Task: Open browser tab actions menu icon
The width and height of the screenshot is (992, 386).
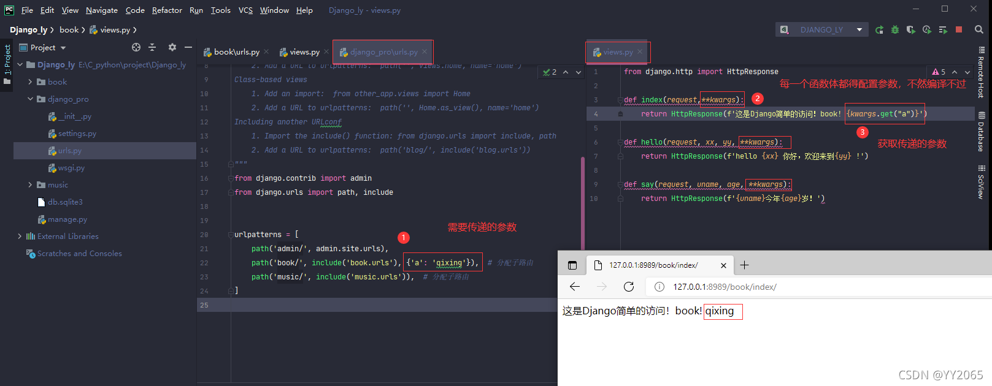Action: click(572, 265)
